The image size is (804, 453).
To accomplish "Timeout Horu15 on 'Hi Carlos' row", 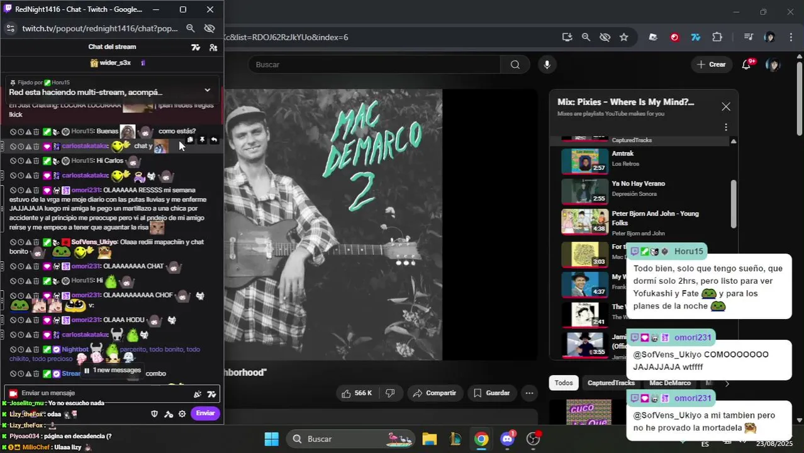I will tap(21, 161).
